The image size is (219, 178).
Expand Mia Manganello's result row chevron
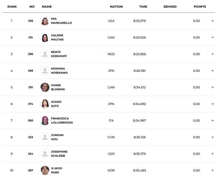[213, 21]
